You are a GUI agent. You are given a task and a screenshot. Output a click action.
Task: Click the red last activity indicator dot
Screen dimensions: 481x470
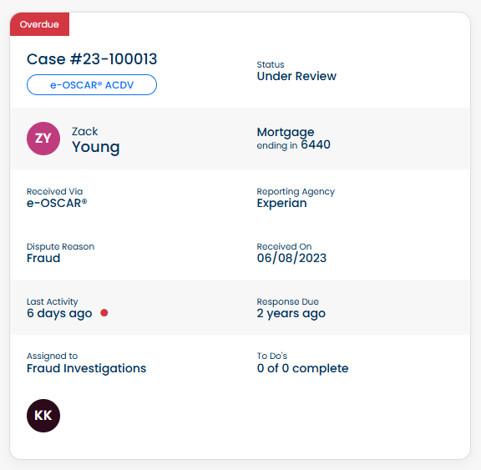pos(104,313)
